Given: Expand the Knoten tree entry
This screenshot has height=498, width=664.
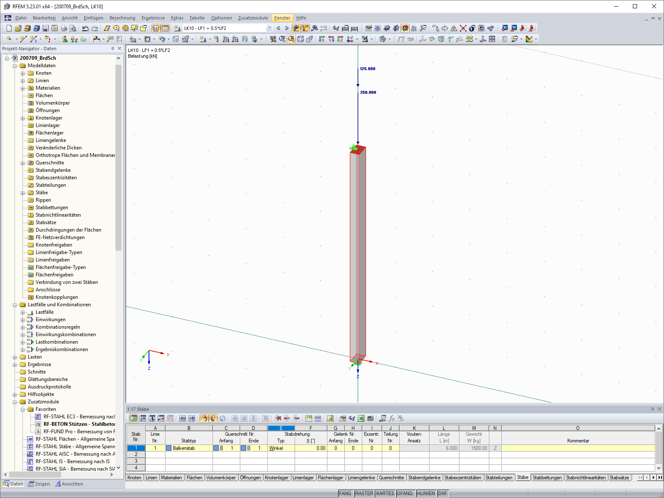Looking at the screenshot, I should pos(22,73).
